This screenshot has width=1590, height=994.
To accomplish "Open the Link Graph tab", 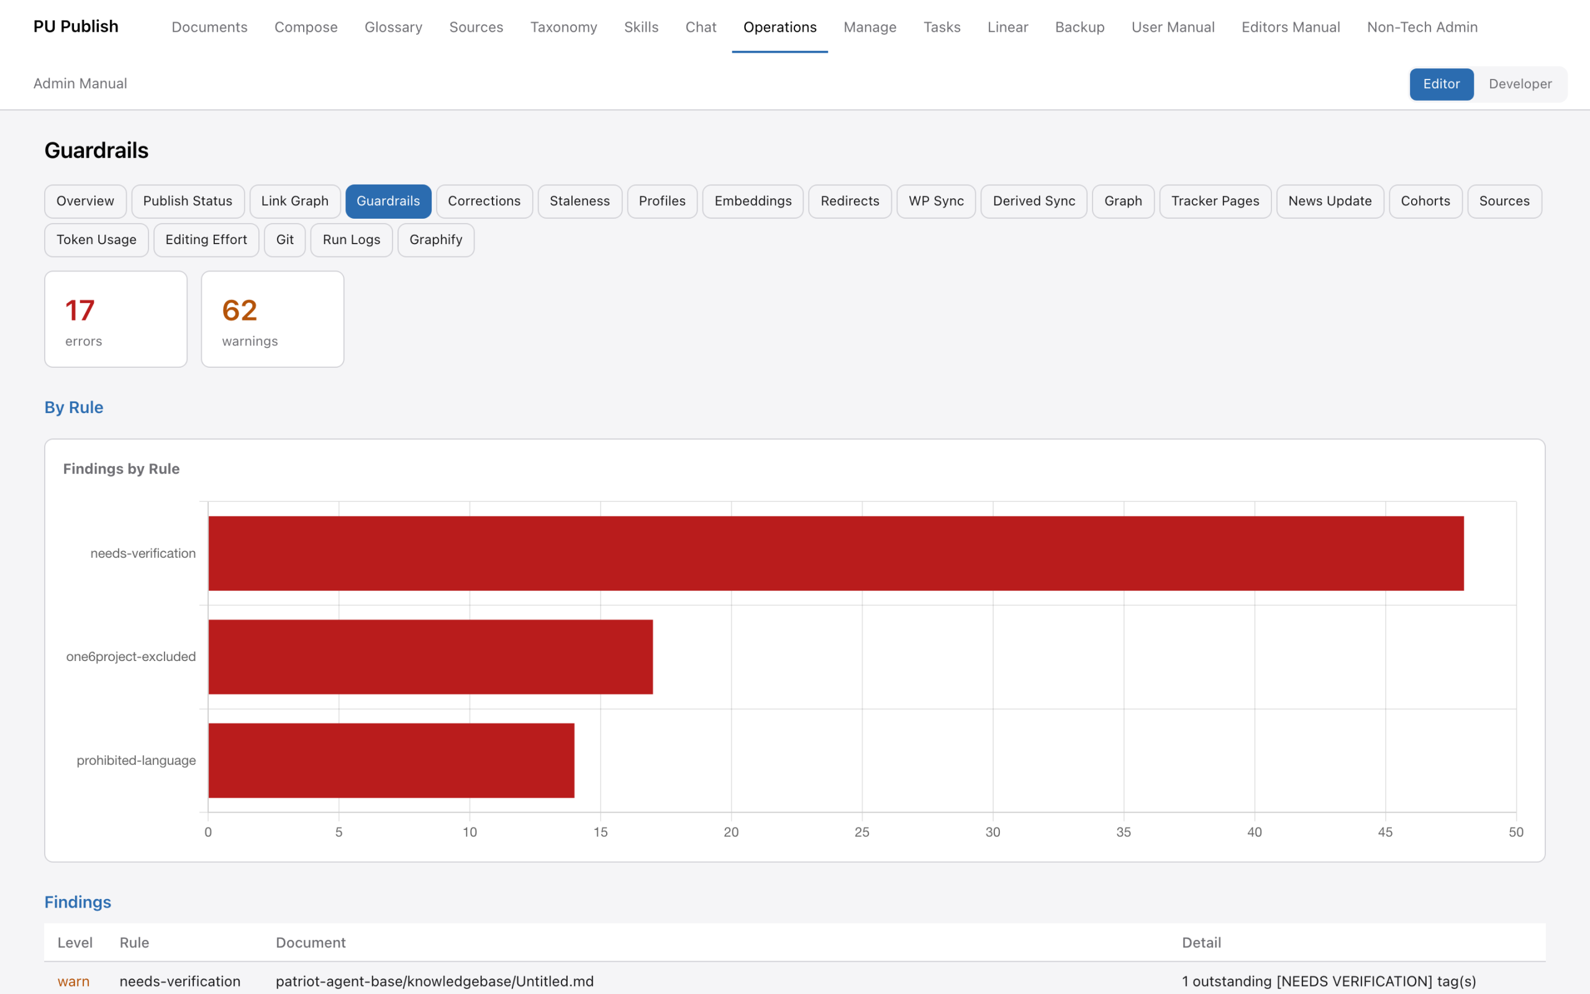I will click(x=295, y=201).
